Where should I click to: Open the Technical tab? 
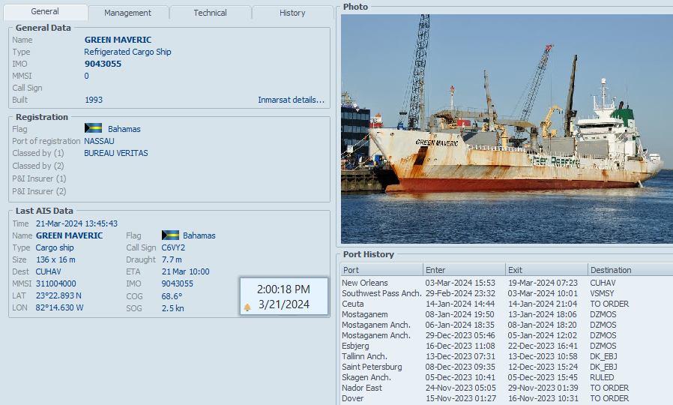(x=210, y=13)
